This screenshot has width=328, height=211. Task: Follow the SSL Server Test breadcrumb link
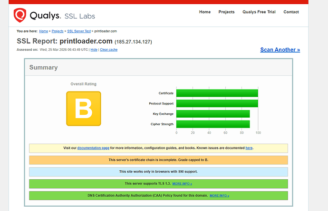[79, 31]
